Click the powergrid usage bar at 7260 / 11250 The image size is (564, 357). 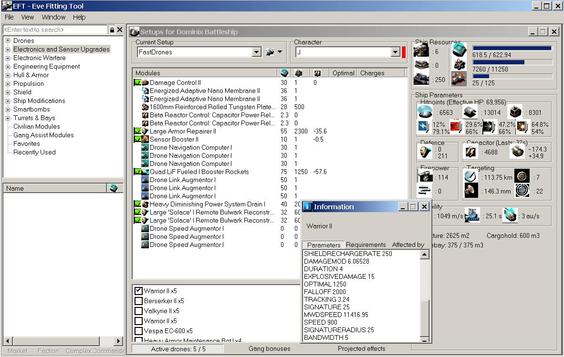pyautogui.click(x=512, y=62)
